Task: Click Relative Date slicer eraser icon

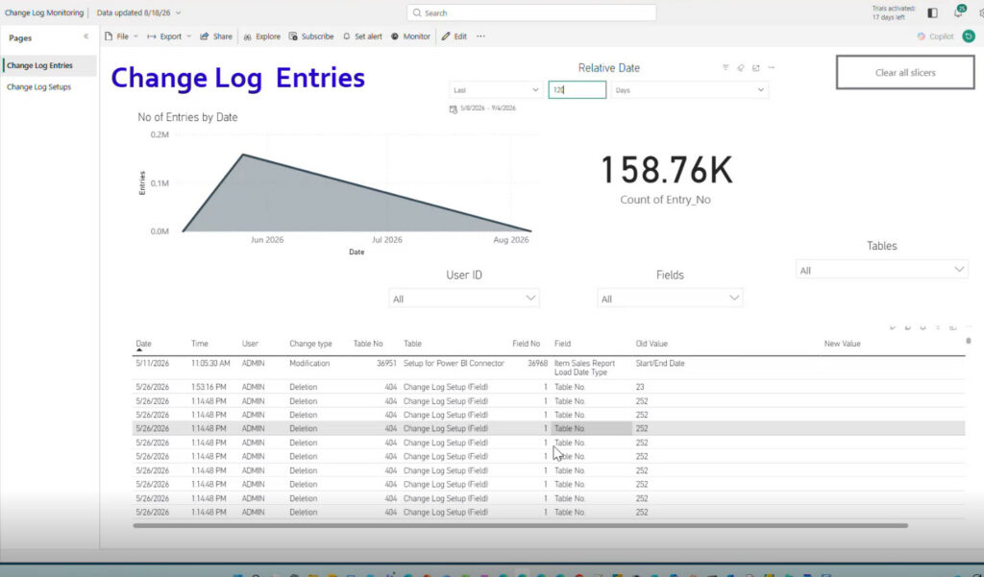Action: (x=741, y=68)
